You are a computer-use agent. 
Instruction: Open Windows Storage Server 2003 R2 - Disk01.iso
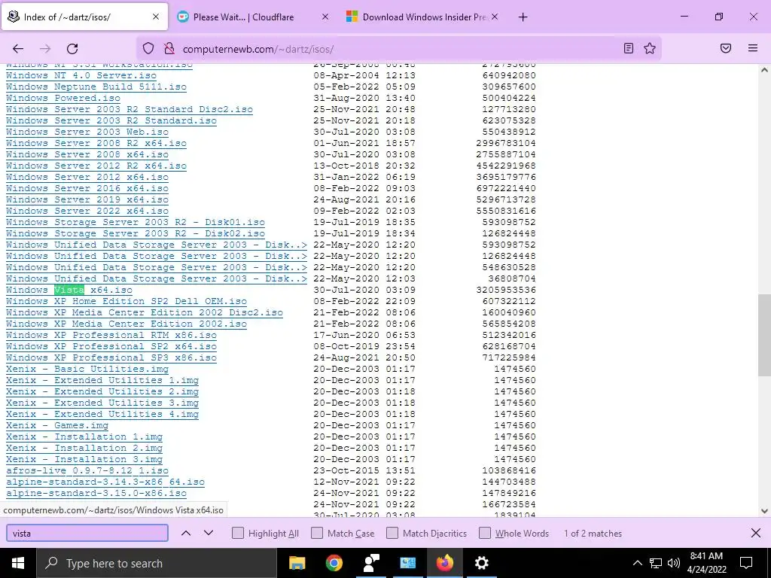(x=136, y=222)
